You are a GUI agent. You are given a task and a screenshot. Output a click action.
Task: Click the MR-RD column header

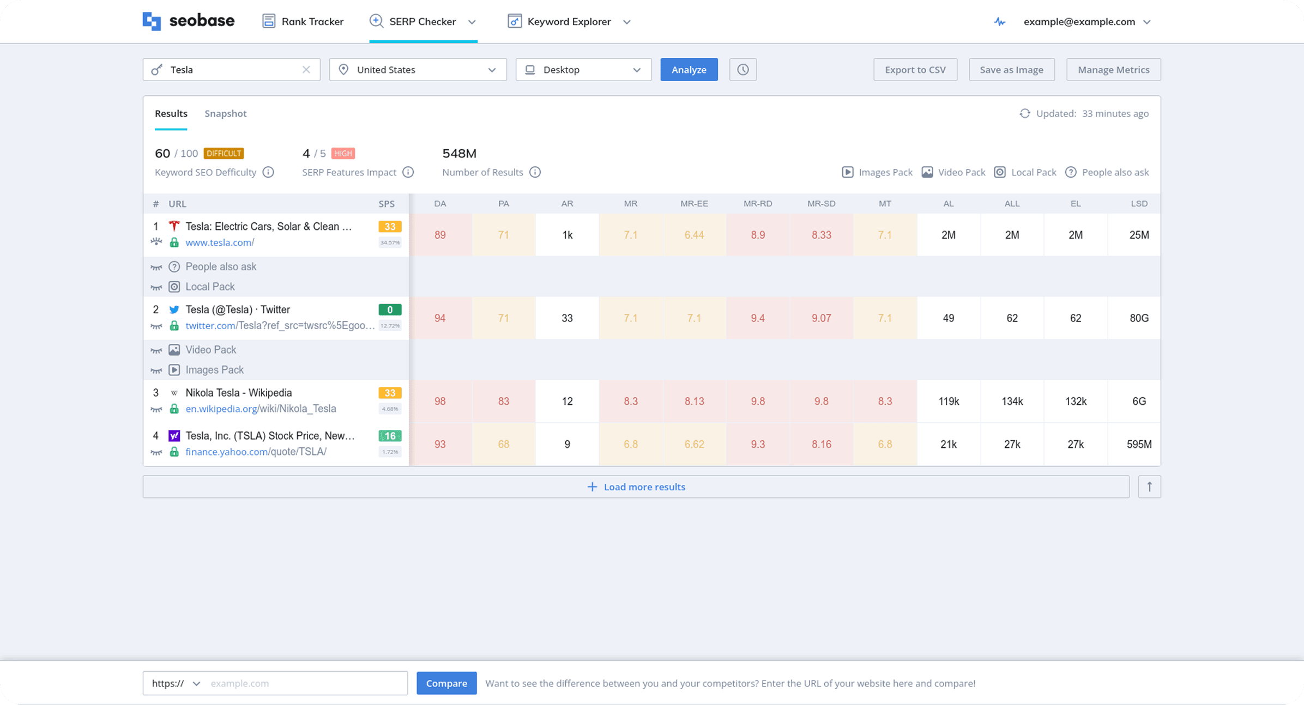tap(758, 204)
